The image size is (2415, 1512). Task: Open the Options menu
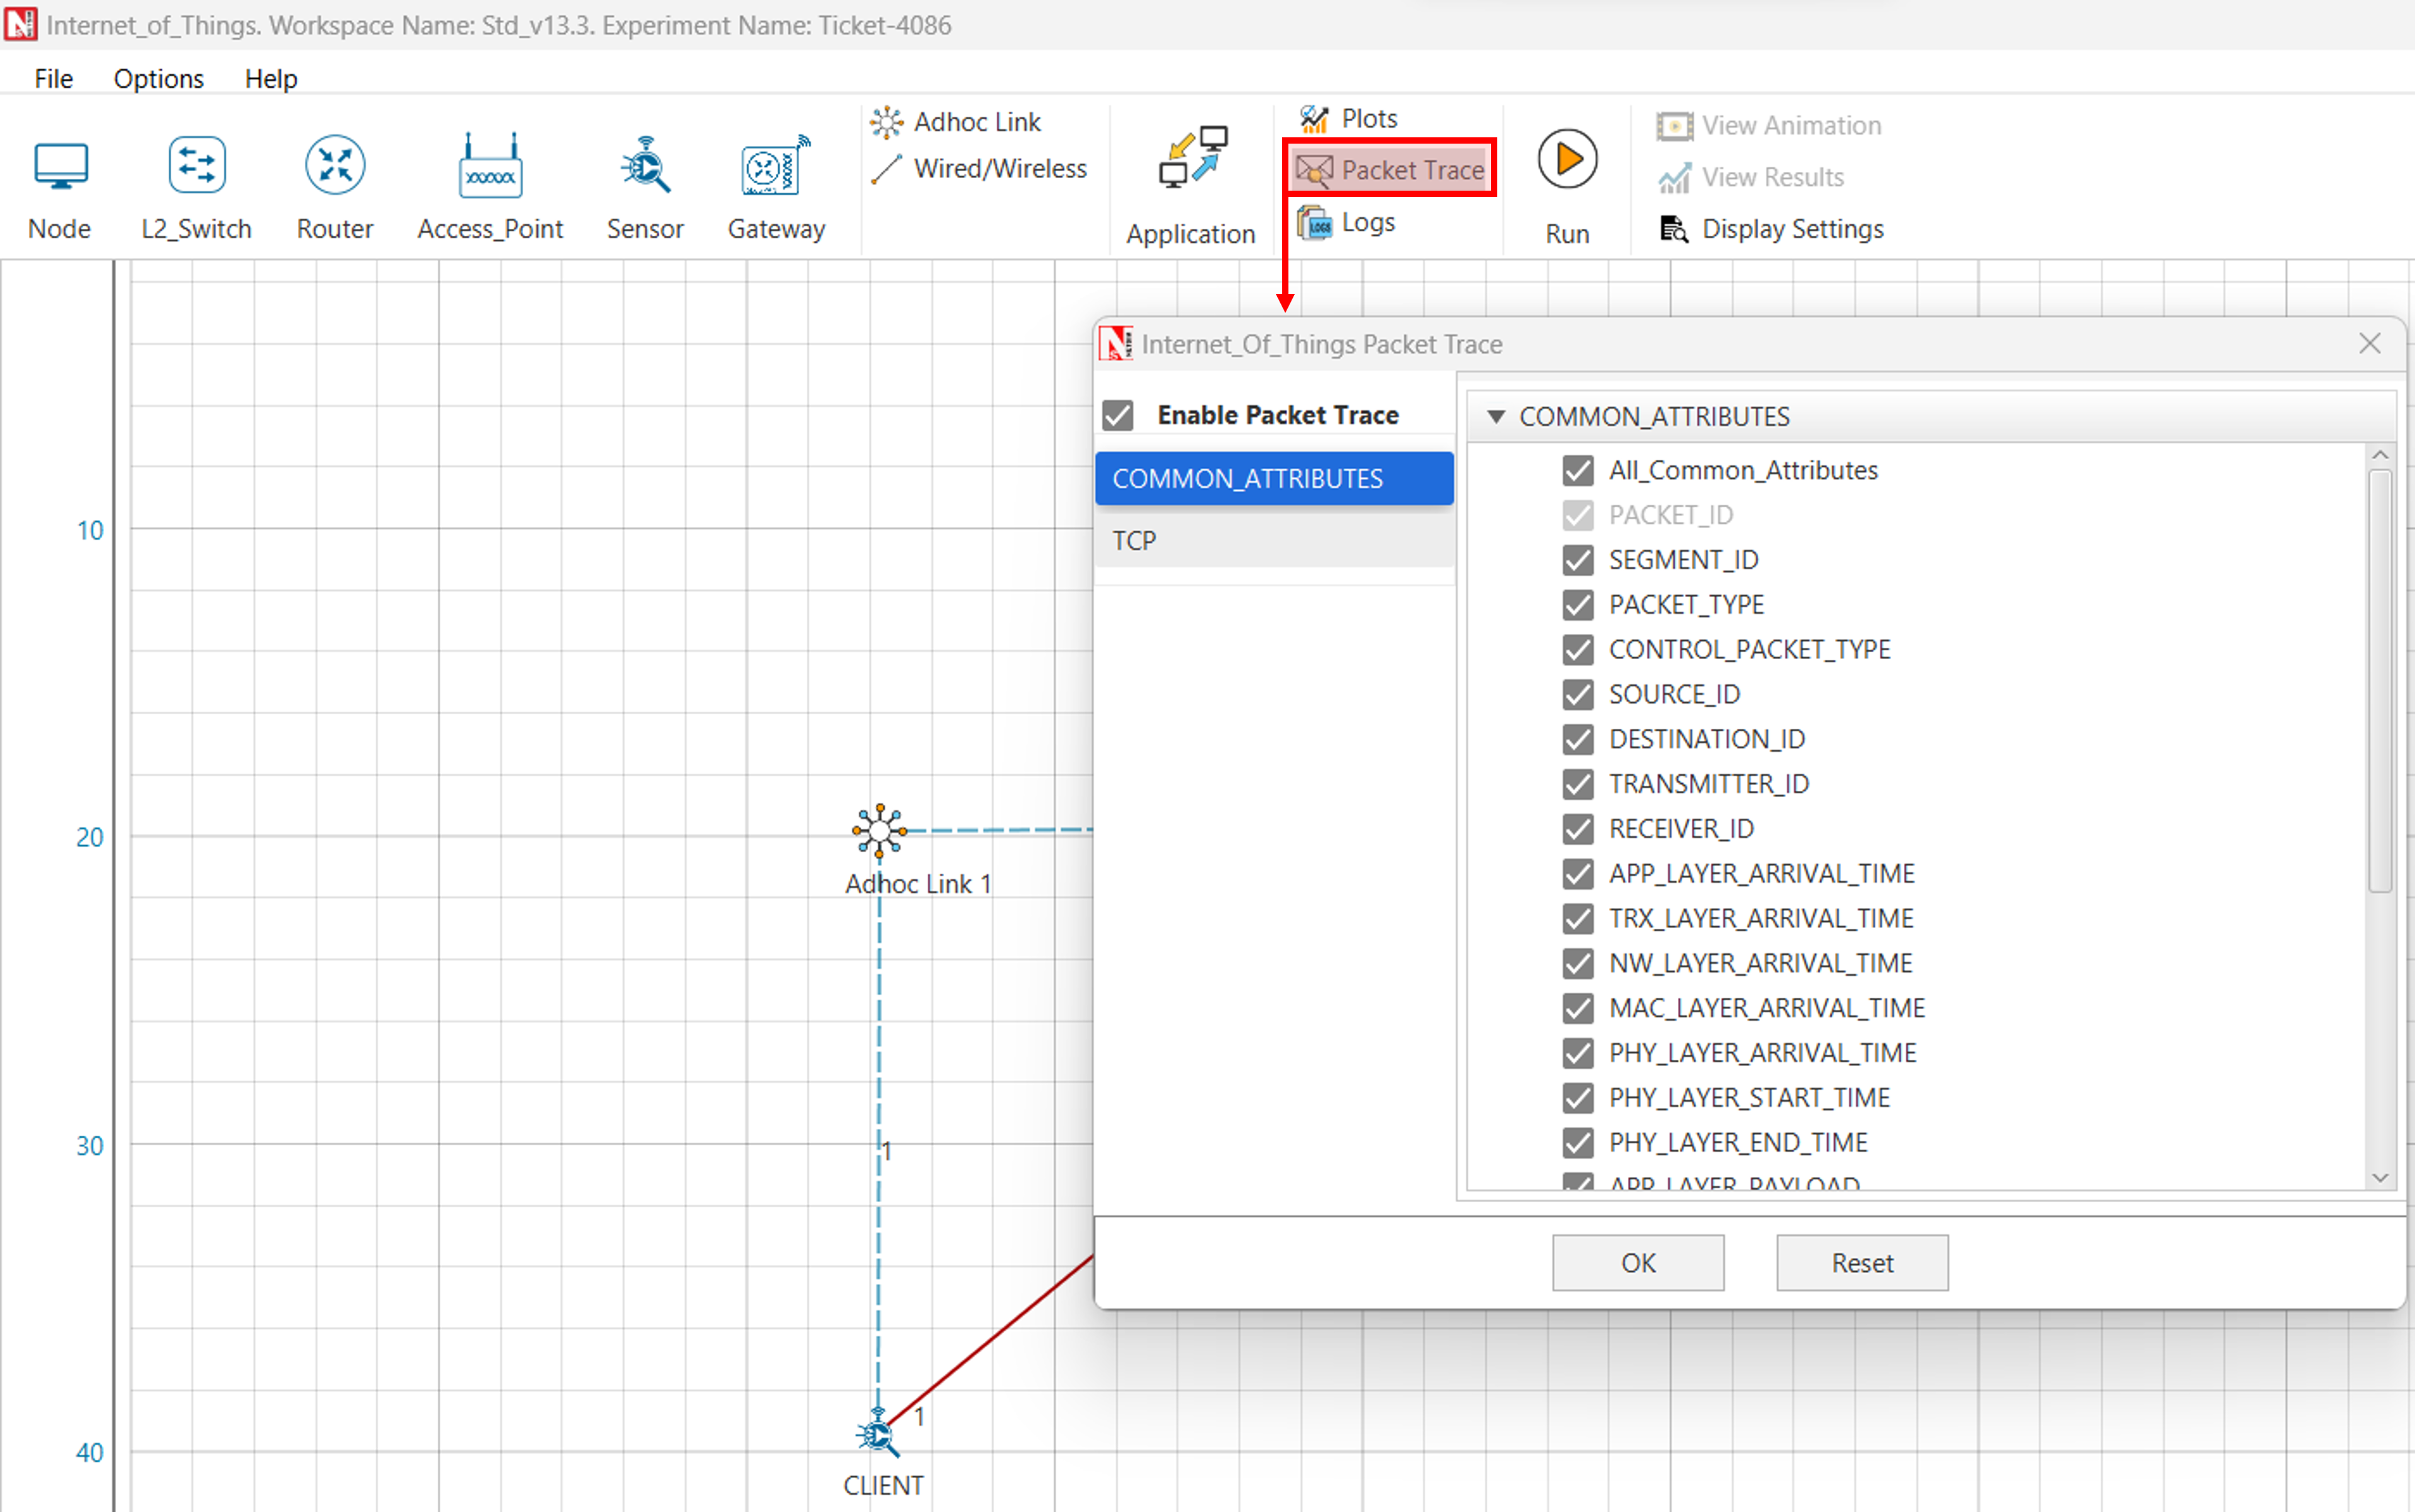pyautogui.click(x=158, y=79)
